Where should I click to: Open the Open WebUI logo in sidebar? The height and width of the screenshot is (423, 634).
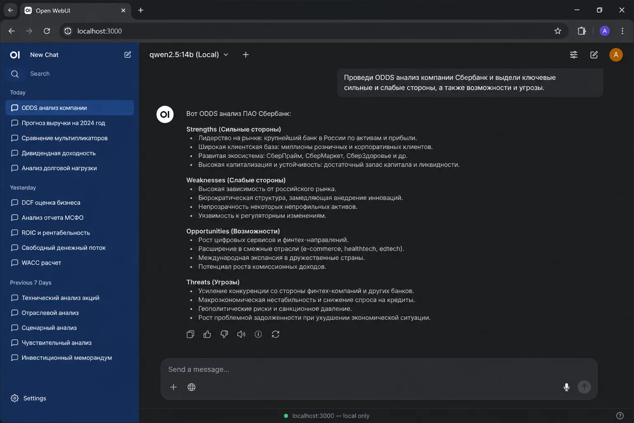pos(15,55)
